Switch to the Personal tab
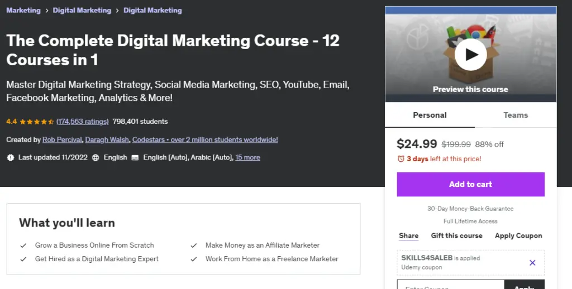This screenshot has height=289, width=572. coord(430,115)
